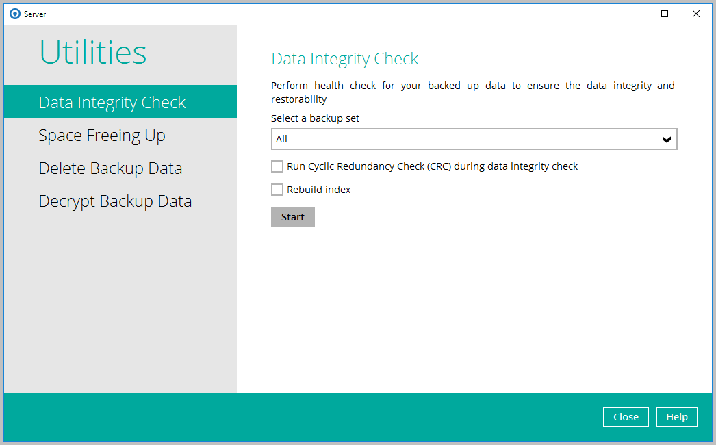Maximize the Server window

664,14
